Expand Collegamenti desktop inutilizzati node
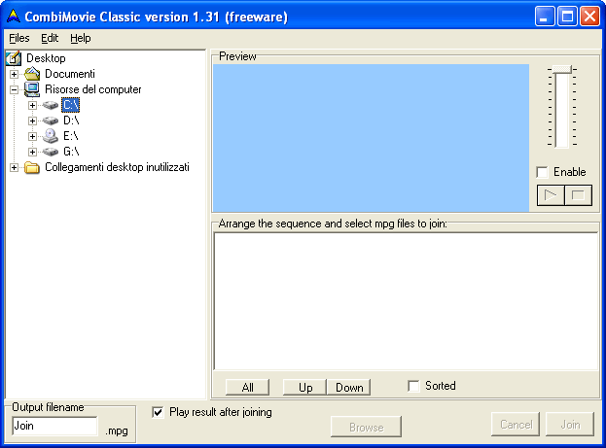This screenshot has height=448, width=606. pyautogui.click(x=14, y=167)
